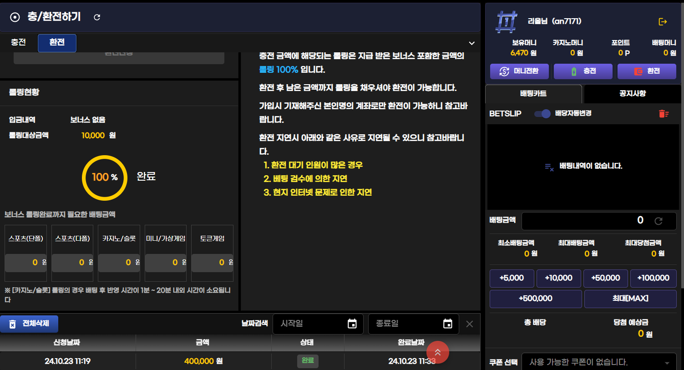This screenshot has width=684, height=370.
Task: Click the 머니전환 button
Action: click(519, 71)
